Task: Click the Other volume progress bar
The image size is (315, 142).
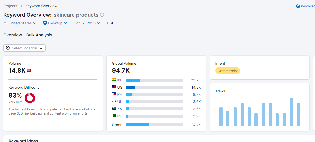Action: [155, 125]
